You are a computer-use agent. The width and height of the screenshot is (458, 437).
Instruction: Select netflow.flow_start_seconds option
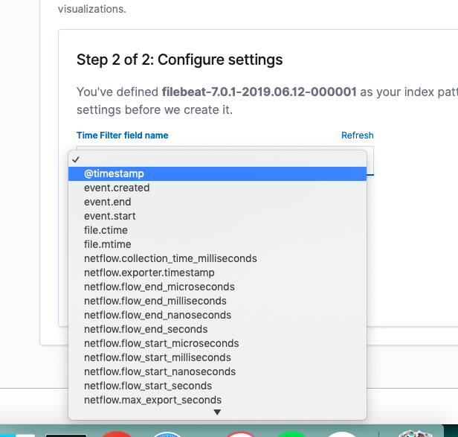217,386
